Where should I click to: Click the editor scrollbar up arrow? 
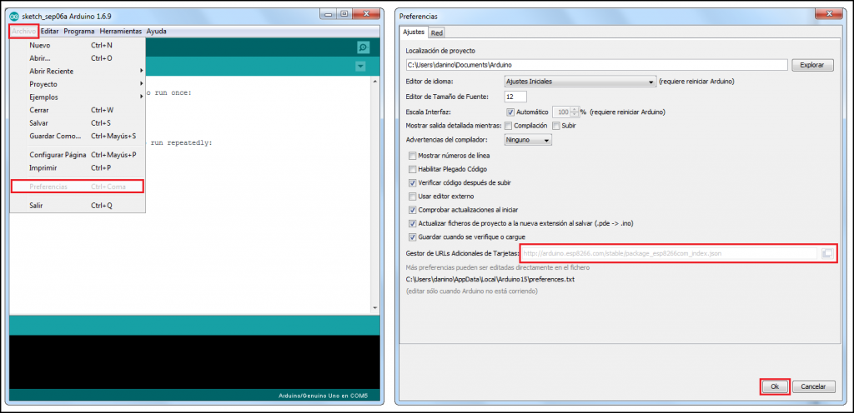[x=374, y=81]
